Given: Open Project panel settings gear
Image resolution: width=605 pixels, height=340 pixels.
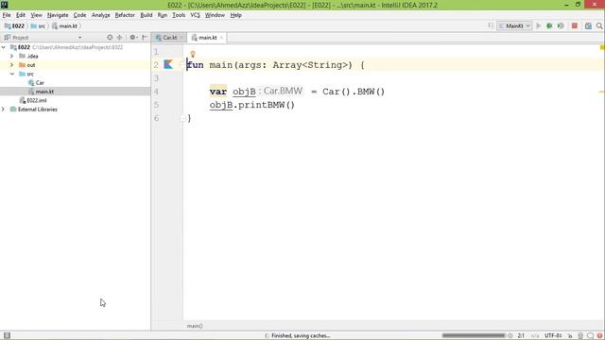Looking at the screenshot, I should coord(133,38).
